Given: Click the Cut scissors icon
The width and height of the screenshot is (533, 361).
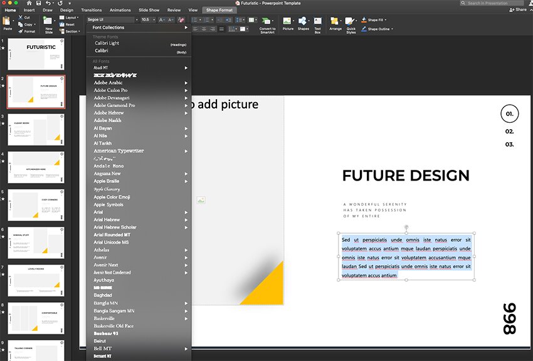Looking at the screenshot, I should point(21,18).
